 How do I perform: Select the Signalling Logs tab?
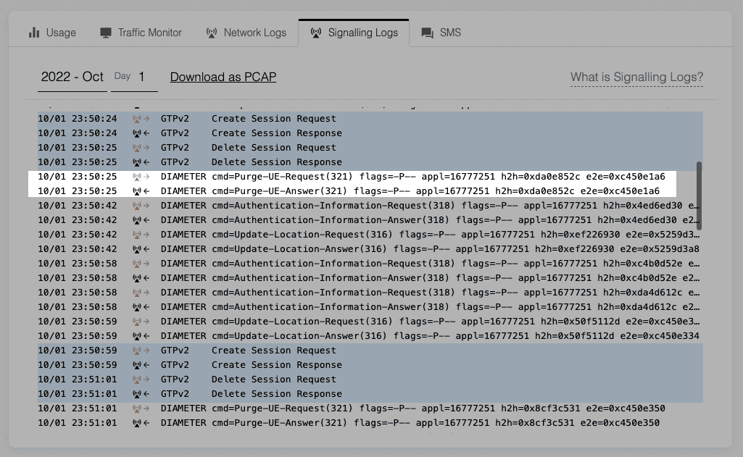point(354,33)
